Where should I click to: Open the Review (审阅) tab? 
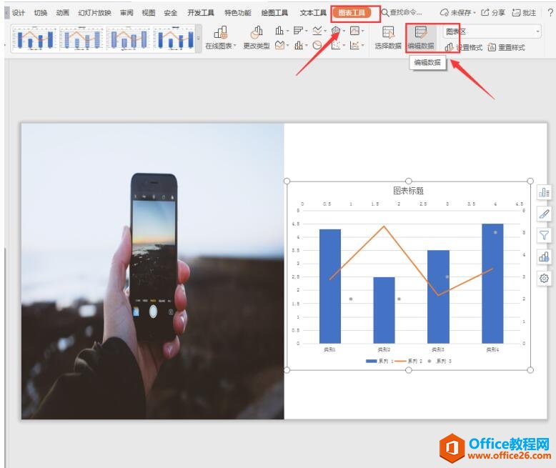(x=126, y=13)
